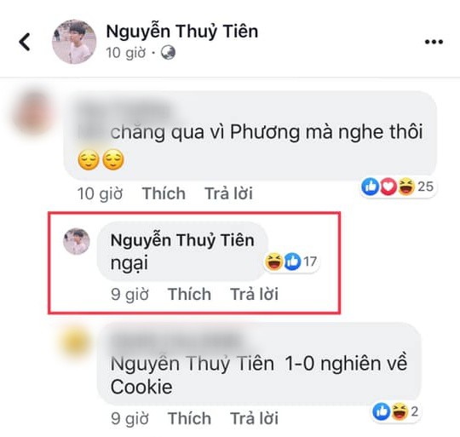460x437 pixels.
Task: View the 2 reactions on the Cookie comment
Action: tap(395, 411)
